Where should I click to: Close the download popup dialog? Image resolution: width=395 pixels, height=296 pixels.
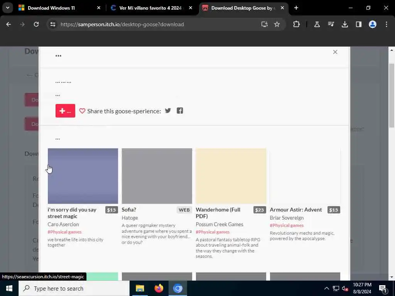tap(335, 52)
